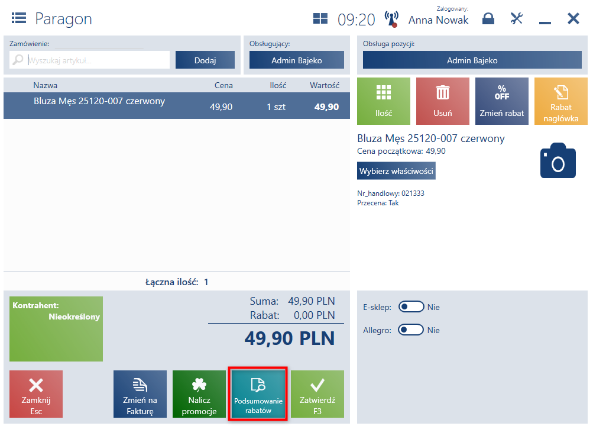The width and height of the screenshot is (593, 426).
Task: Lock the session with the padlock icon
Action: (488, 18)
